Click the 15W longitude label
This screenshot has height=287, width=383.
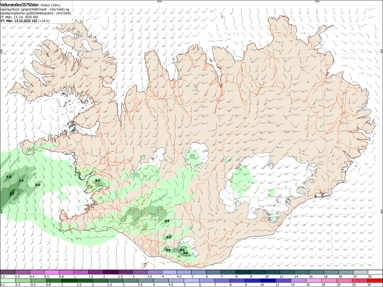[x=317, y=1]
